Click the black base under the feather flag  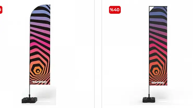29,100
